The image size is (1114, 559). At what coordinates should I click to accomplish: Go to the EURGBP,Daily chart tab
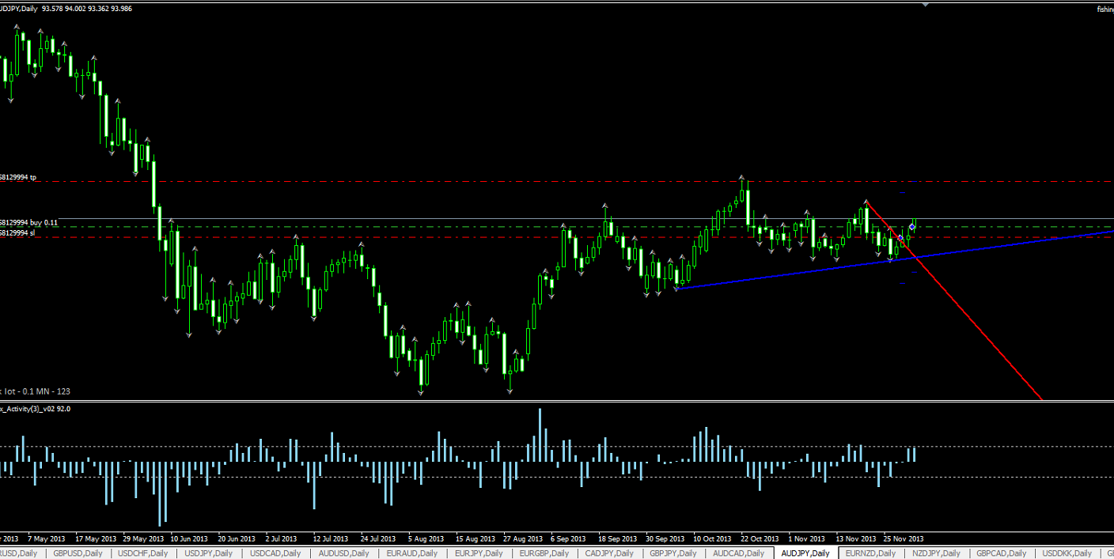click(x=544, y=553)
